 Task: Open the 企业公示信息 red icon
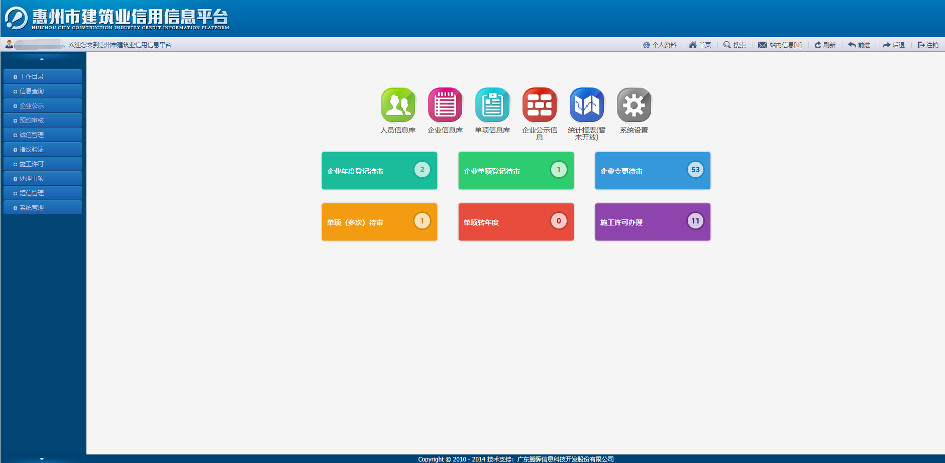point(540,105)
